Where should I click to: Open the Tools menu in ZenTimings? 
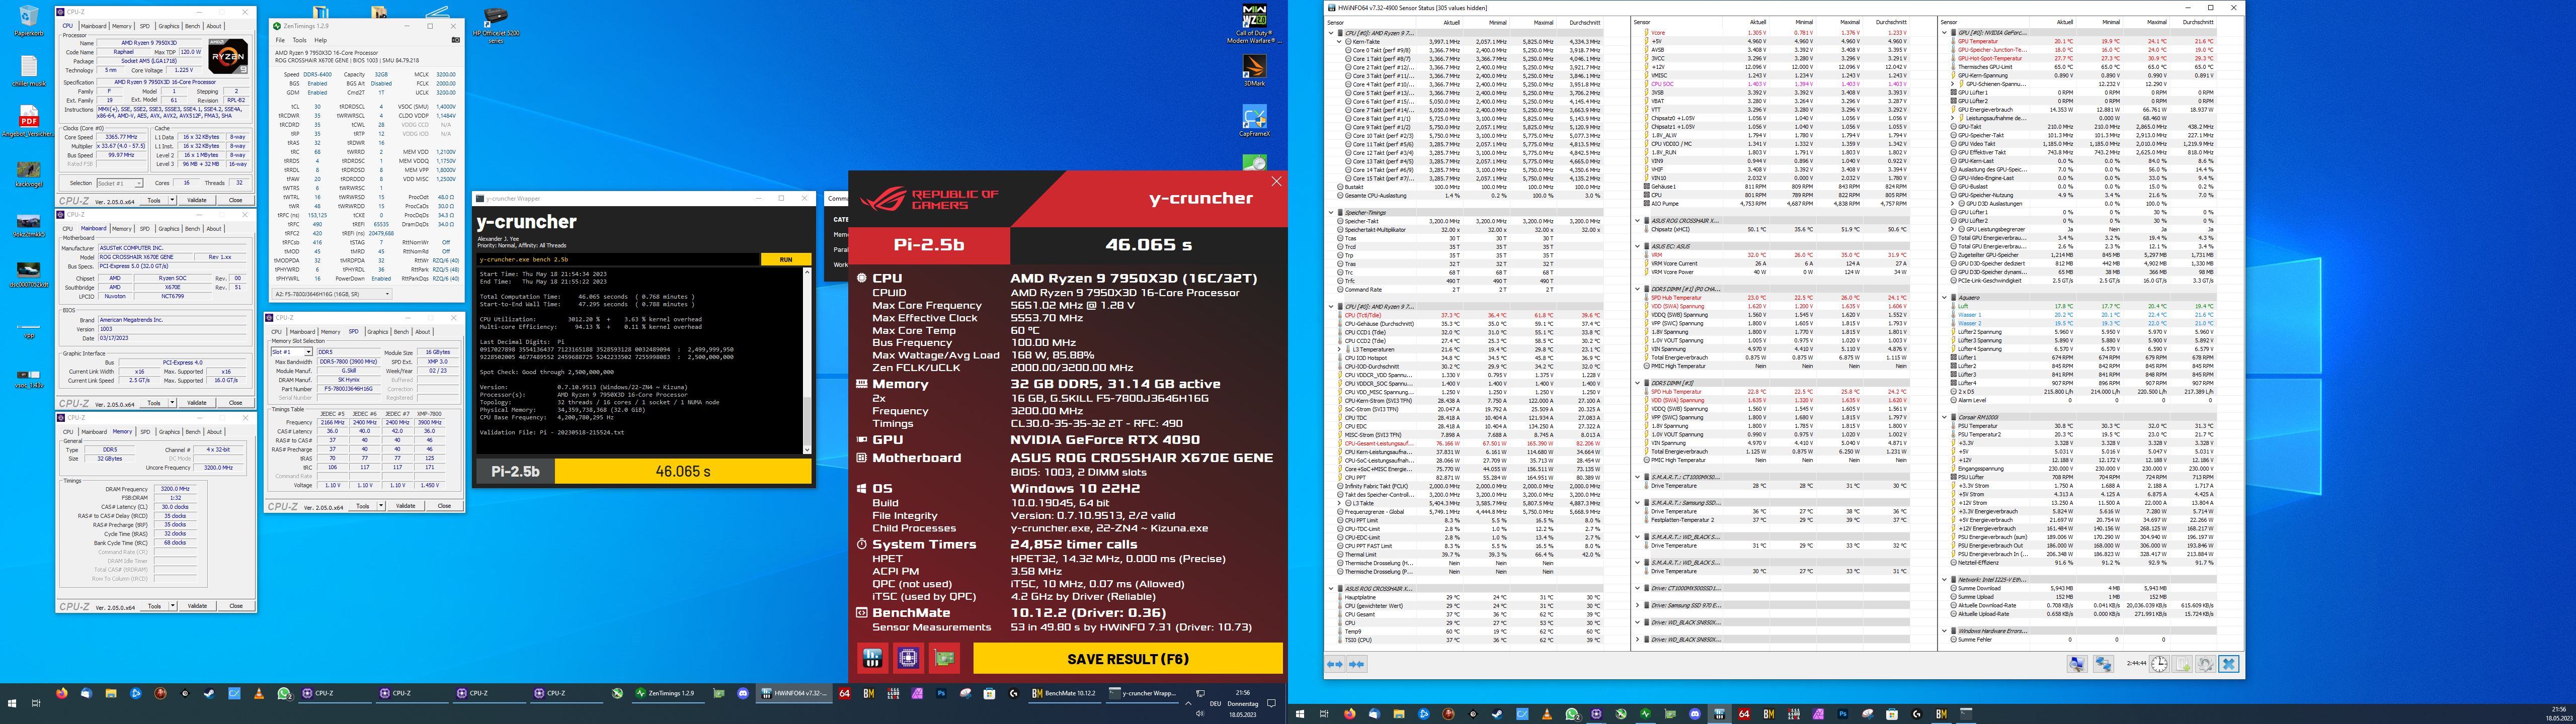[x=299, y=40]
